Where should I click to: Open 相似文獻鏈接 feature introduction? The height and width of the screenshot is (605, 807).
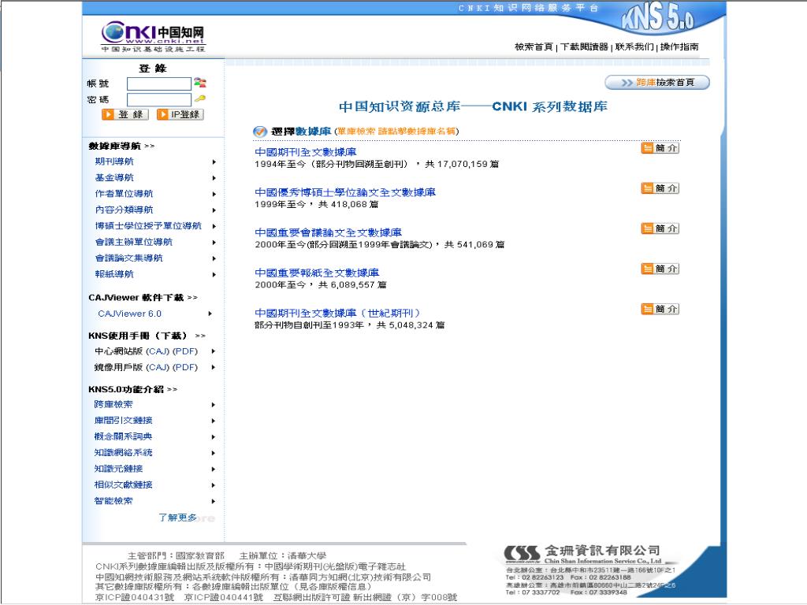click(x=123, y=484)
